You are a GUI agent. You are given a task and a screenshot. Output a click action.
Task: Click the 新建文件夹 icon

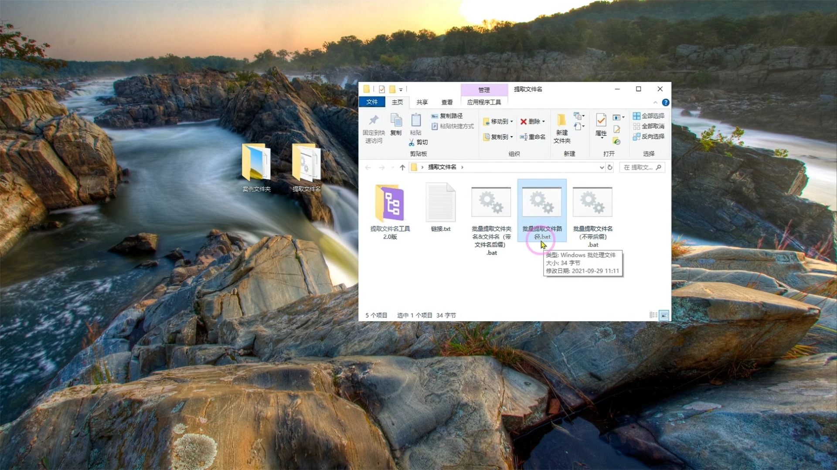point(561,120)
